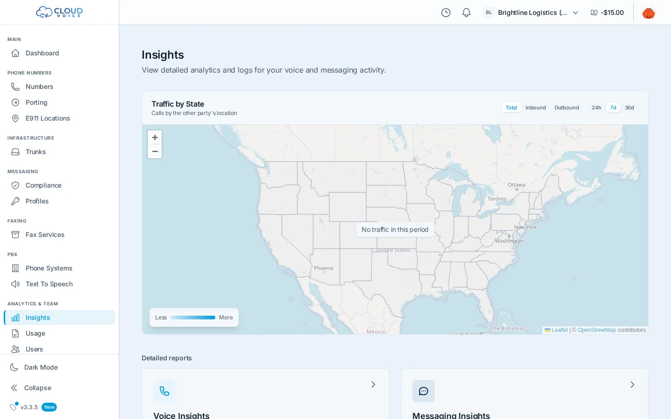Open the Brightline Logistics account dropdown

tap(531, 13)
